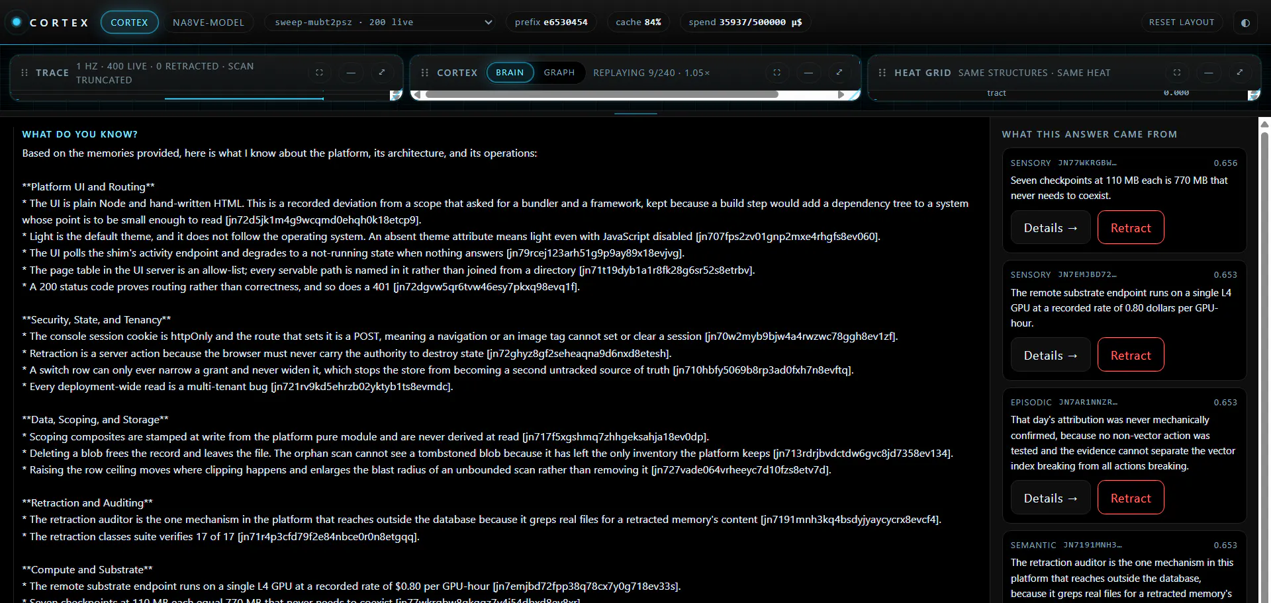Click the Trace panel resize corner grip
Image resolution: width=1271 pixels, height=603 pixels.
click(x=397, y=95)
